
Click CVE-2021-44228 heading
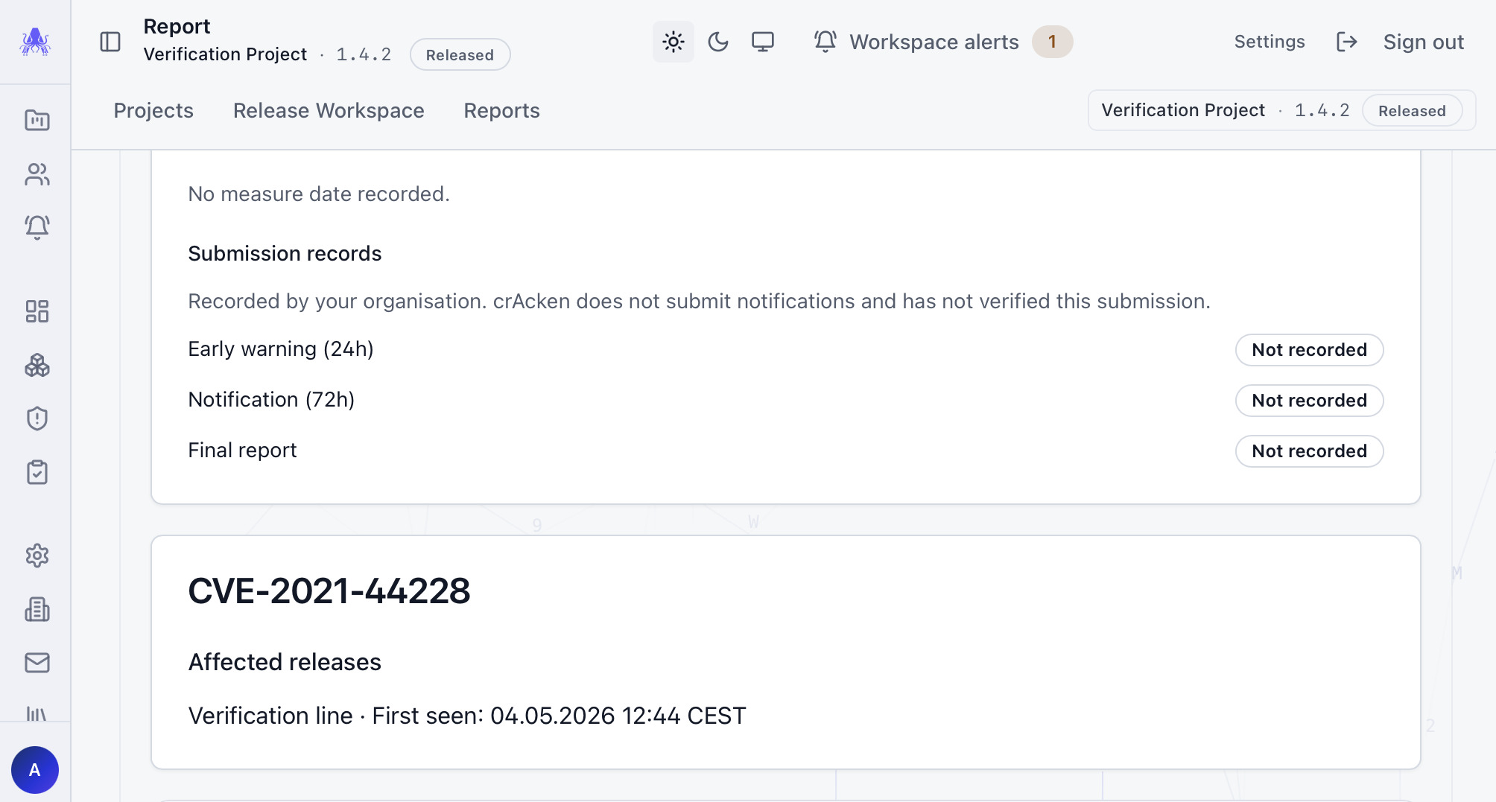[329, 591]
